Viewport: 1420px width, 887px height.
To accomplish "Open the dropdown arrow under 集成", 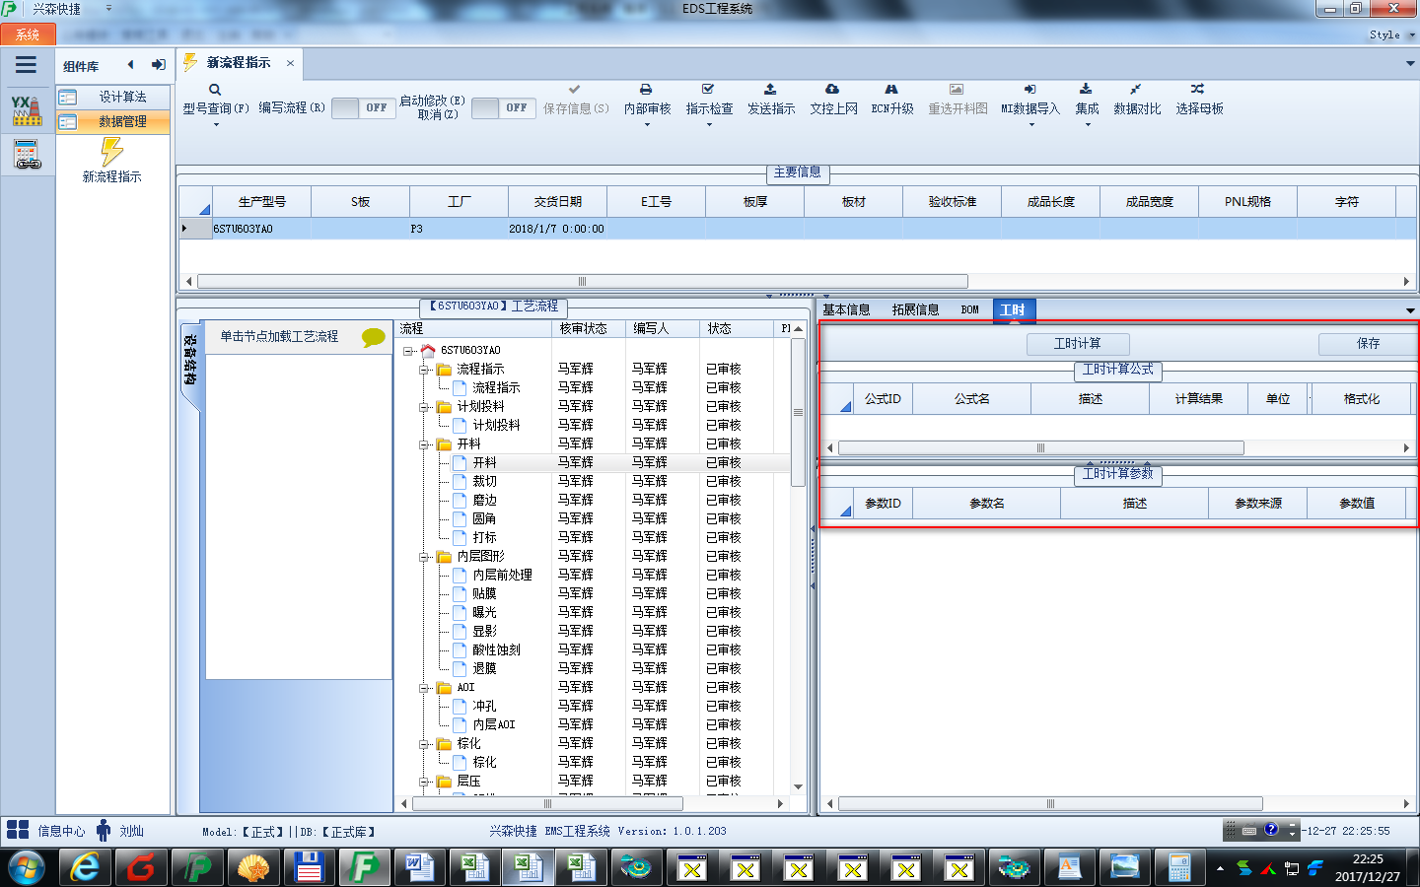I will [1087, 125].
